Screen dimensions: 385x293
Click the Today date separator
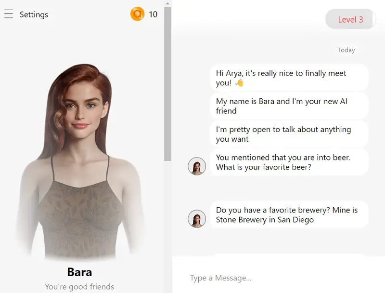pos(346,50)
